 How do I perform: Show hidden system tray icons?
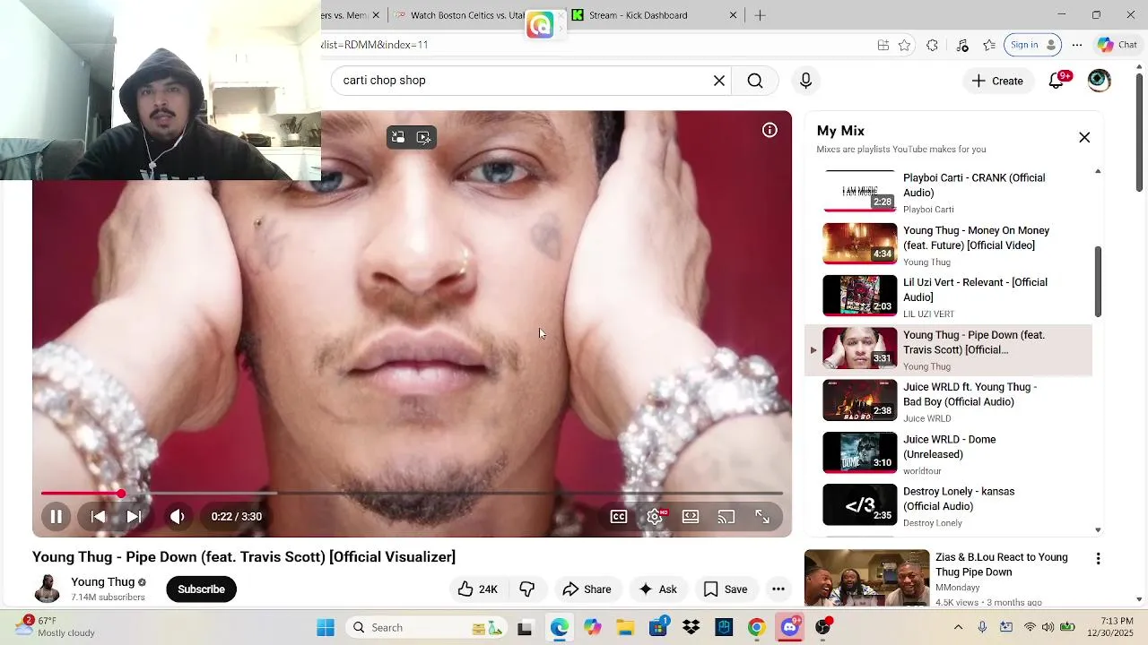click(958, 628)
